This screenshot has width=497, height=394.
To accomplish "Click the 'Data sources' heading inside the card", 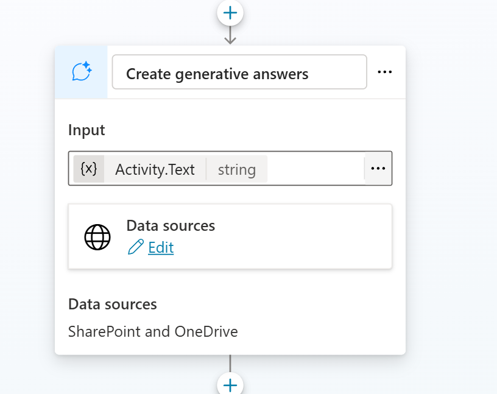I will point(171,226).
